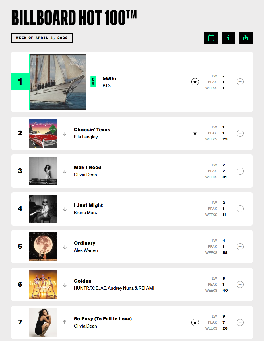Open the BTS artist link

(x=107, y=85)
